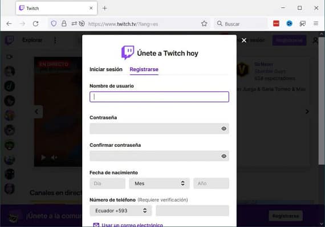Reload the Twitch page
325x227 pixels.
[35, 24]
